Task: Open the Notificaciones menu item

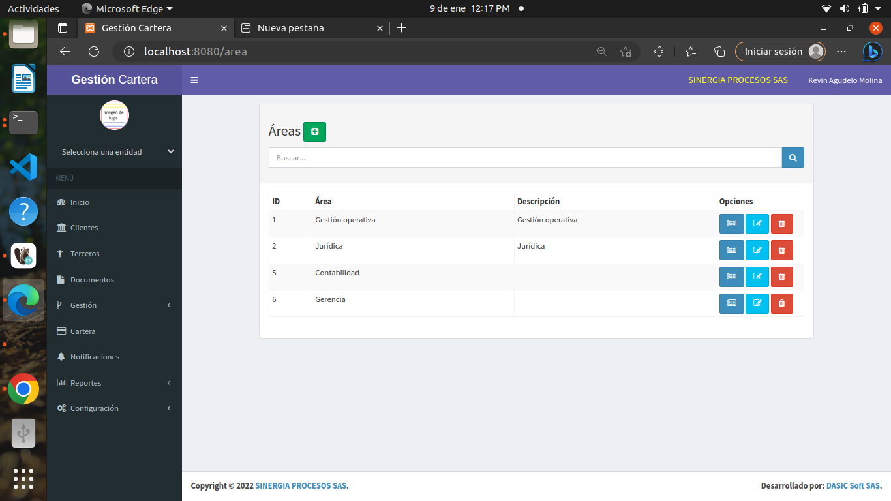Action: pos(95,357)
